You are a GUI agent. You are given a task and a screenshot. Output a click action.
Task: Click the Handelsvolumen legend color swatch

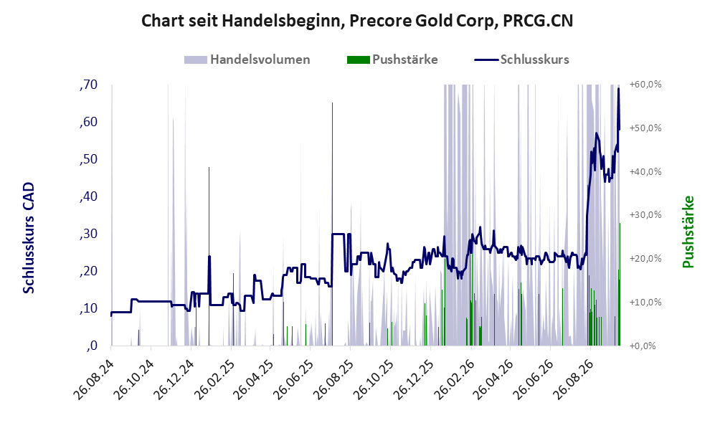click(x=195, y=60)
